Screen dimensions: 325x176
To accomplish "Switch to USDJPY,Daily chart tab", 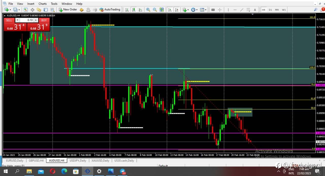I will tap(78, 161).
